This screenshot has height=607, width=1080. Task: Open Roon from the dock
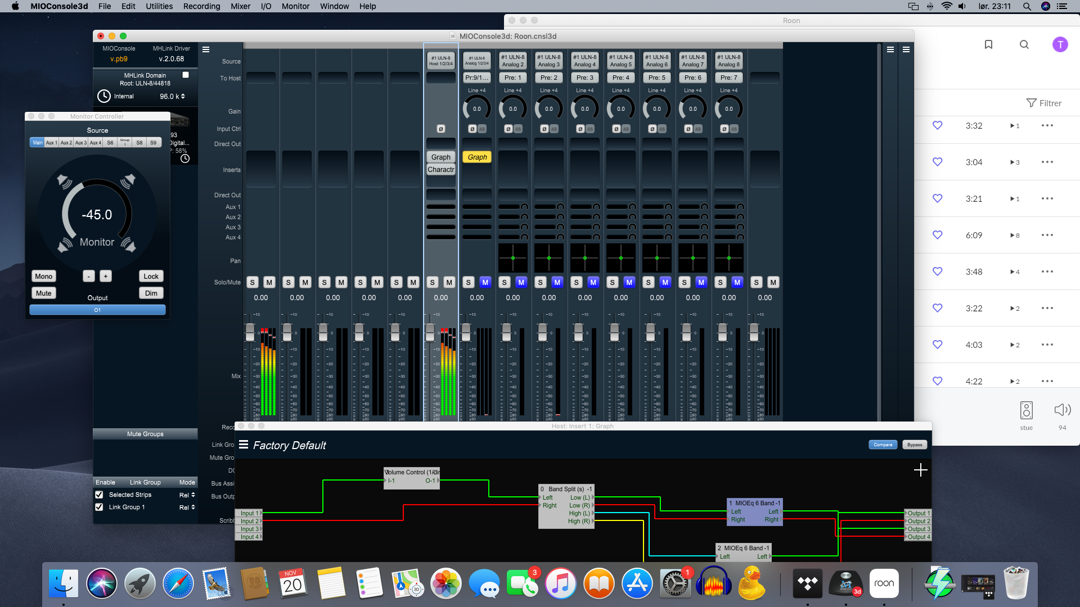pos(884,583)
